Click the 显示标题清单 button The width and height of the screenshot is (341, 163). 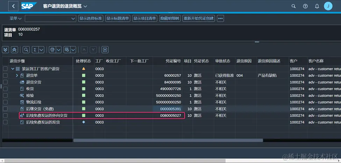coord(118,18)
